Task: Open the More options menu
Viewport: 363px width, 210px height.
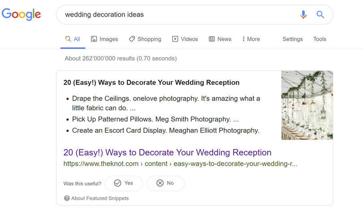Action: coord(251,39)
